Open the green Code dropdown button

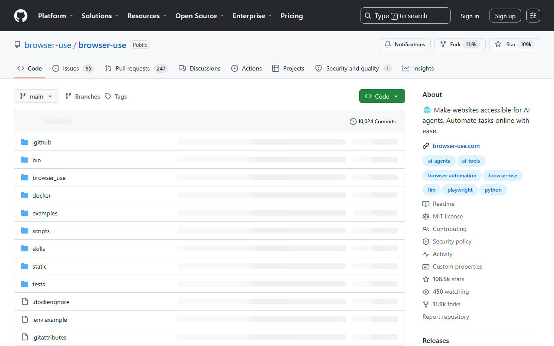coord(382,96)
